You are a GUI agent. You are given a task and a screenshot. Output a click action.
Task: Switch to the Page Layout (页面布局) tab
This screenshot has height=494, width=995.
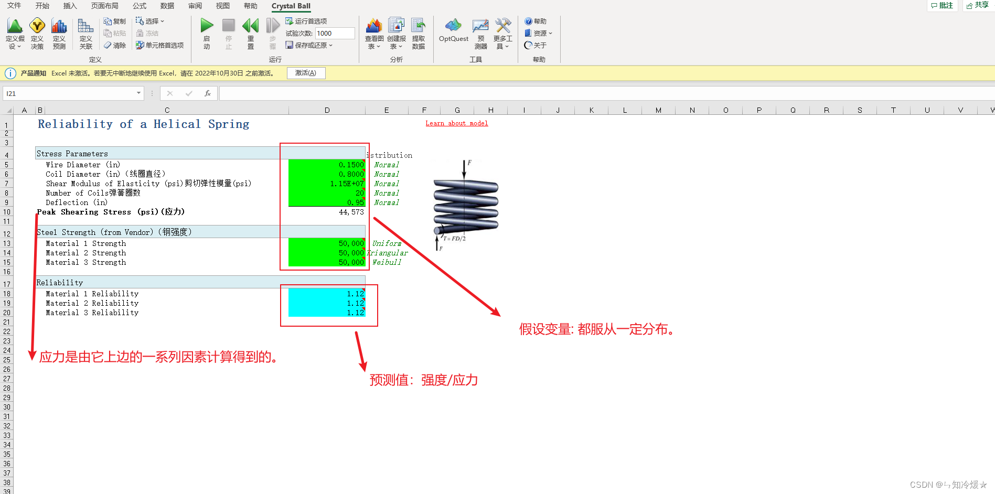[105, 6]
